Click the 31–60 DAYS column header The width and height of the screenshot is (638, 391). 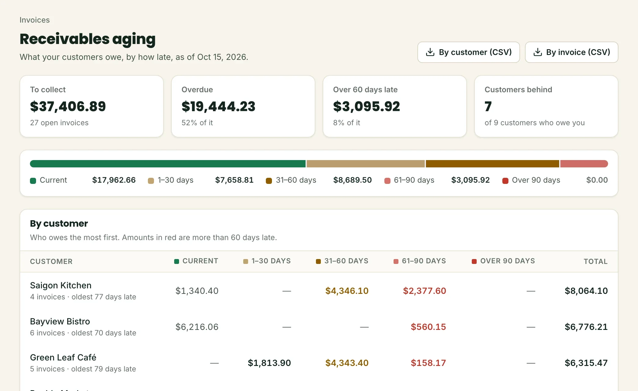(342, 261)
